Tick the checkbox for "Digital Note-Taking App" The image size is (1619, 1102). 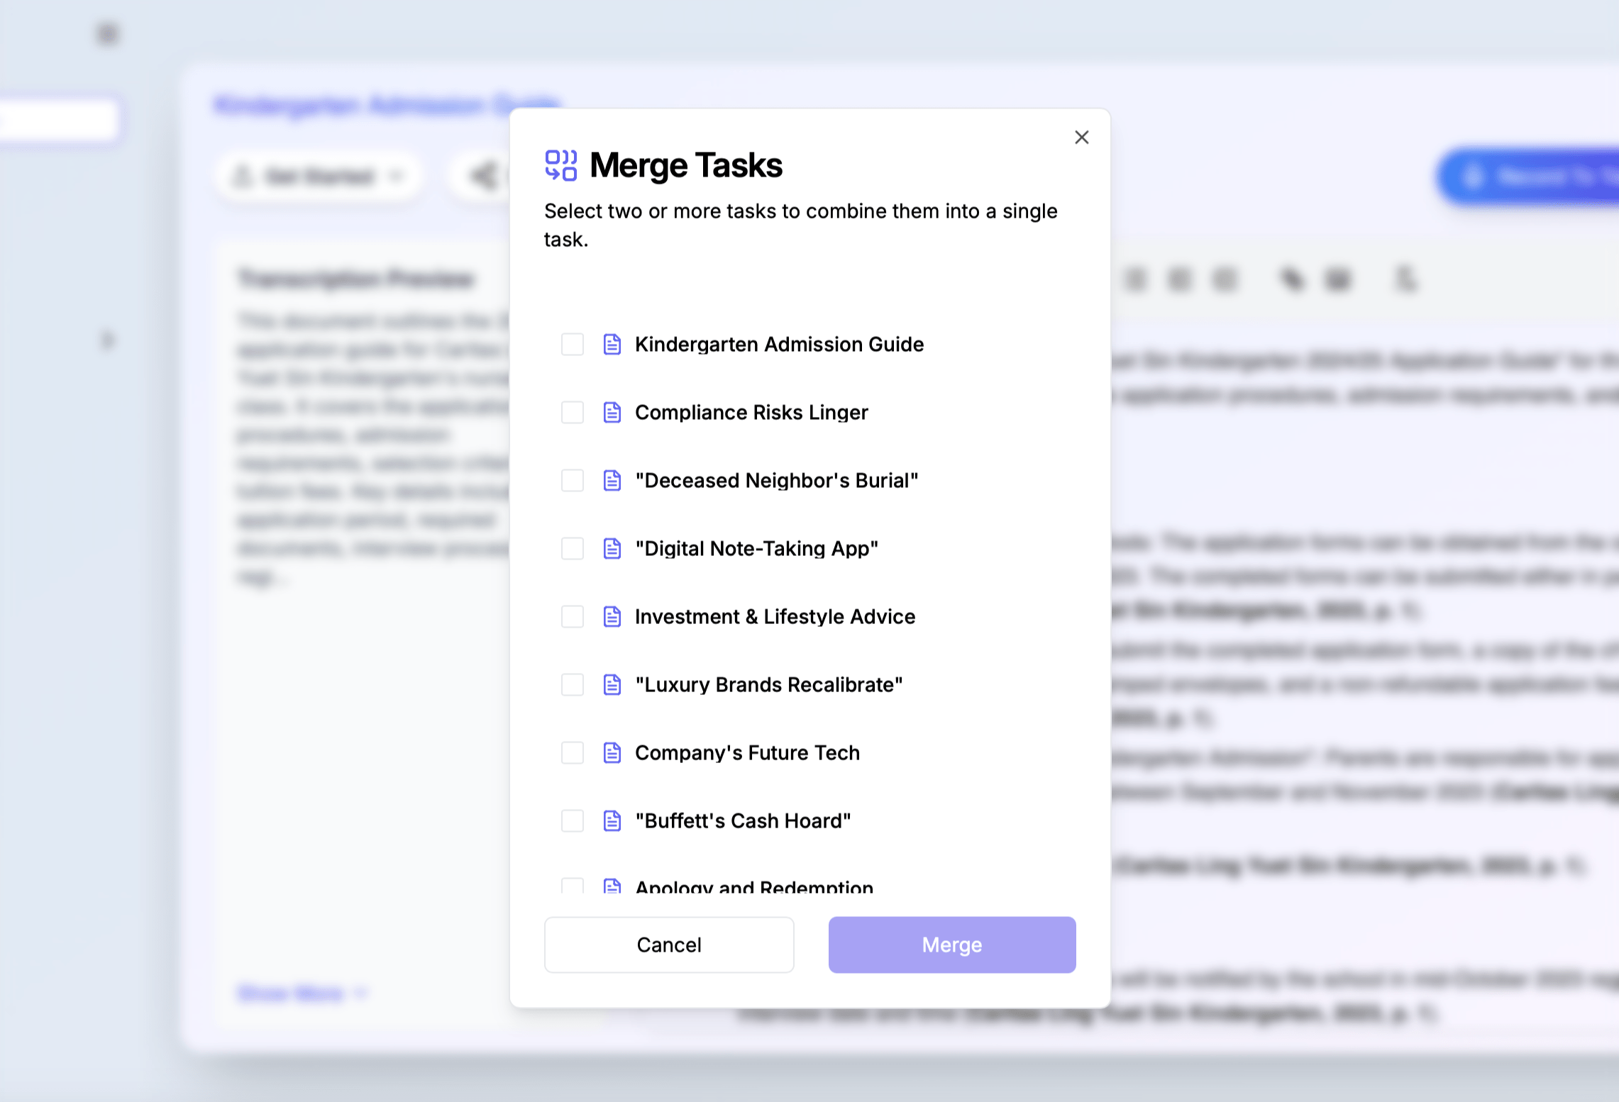573,548
